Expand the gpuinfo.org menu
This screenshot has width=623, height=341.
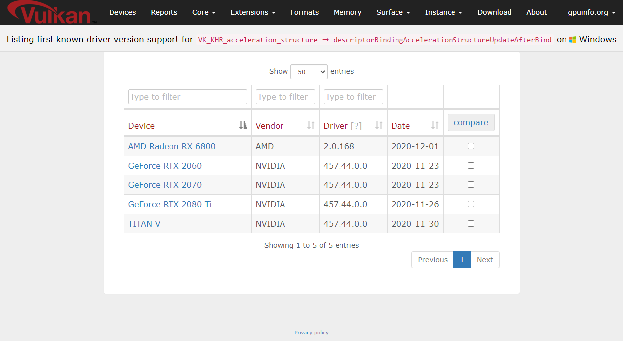(592, 12)
